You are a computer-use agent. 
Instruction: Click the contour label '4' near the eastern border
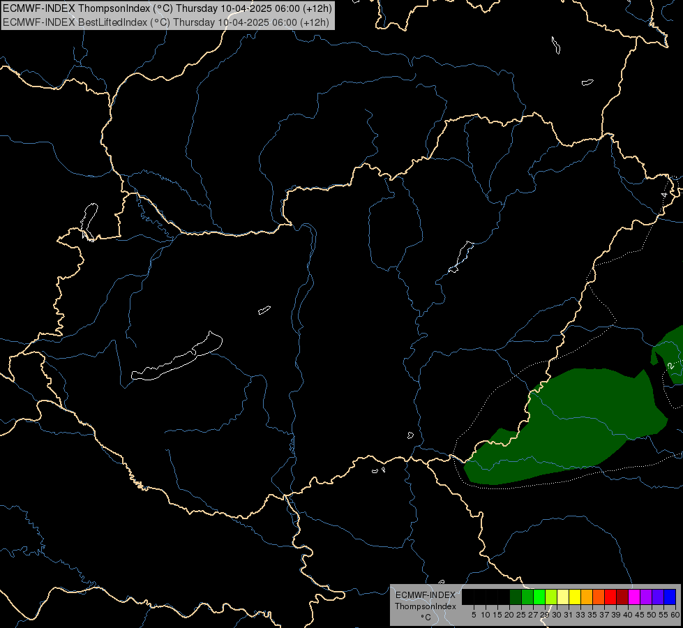tap(664, 195)
